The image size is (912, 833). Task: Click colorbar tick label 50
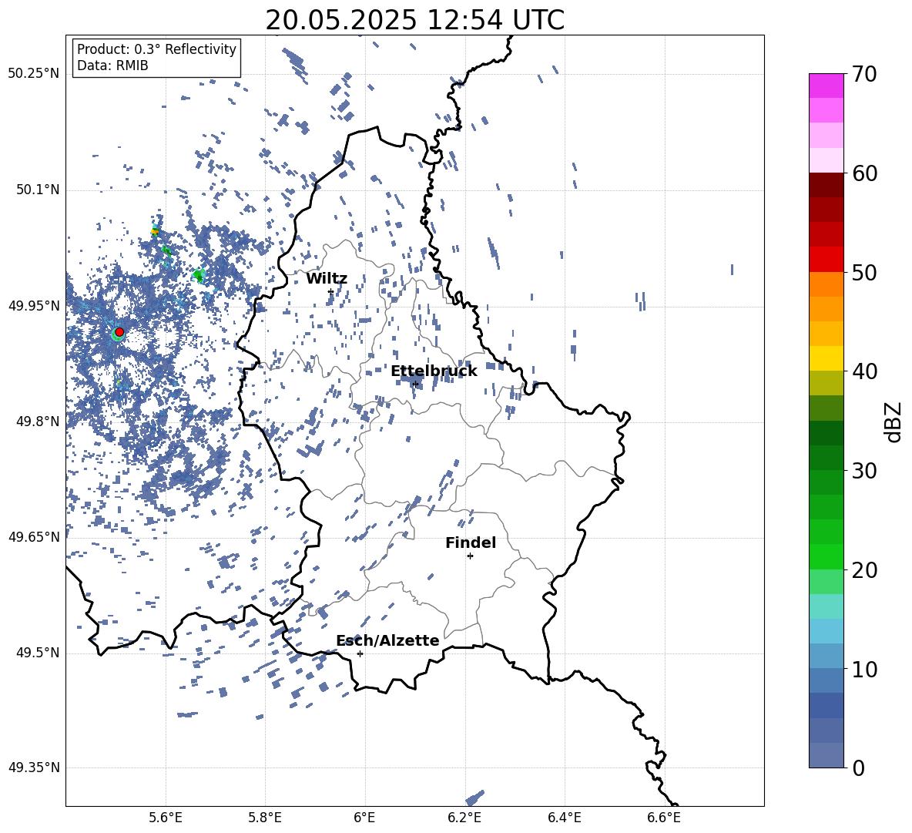[864, 272]
